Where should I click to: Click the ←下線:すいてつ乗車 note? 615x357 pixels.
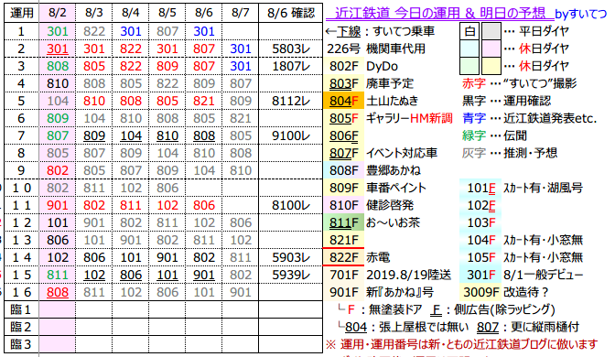point(380,31)
